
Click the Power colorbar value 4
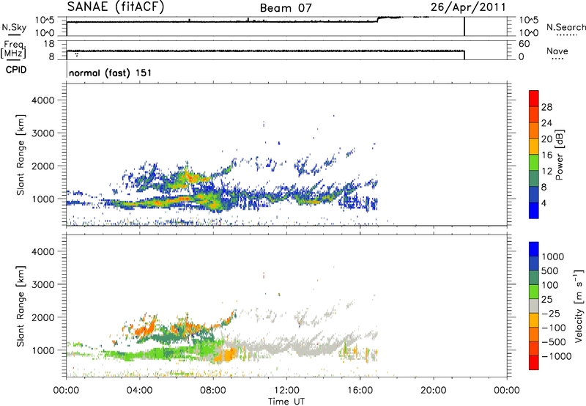click(x=544, y=203)
